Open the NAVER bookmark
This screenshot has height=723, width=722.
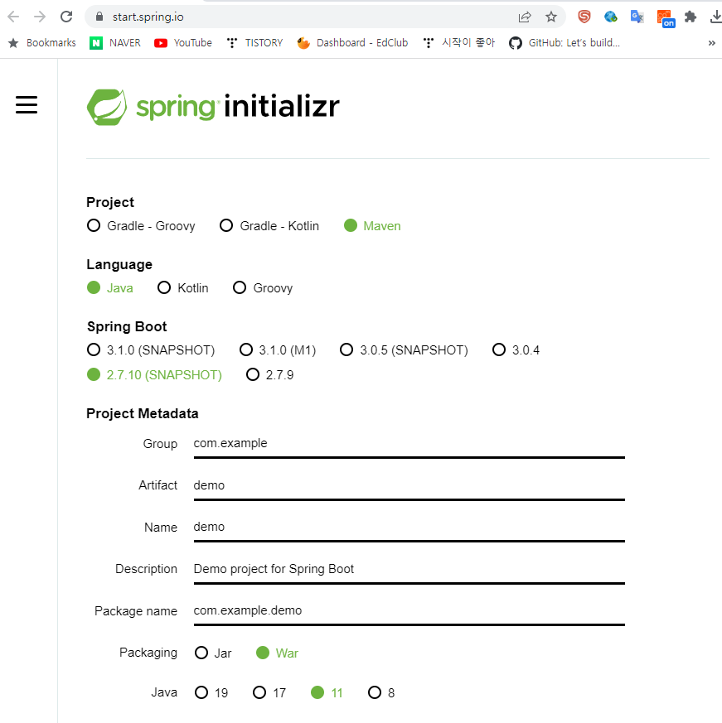115,43
